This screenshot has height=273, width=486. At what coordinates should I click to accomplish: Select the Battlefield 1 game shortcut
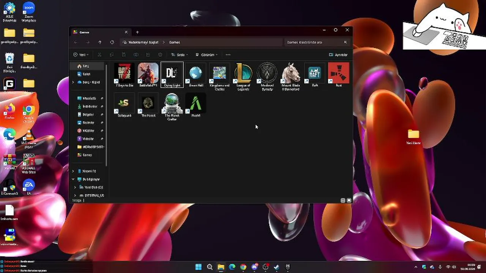pos(148,75)
